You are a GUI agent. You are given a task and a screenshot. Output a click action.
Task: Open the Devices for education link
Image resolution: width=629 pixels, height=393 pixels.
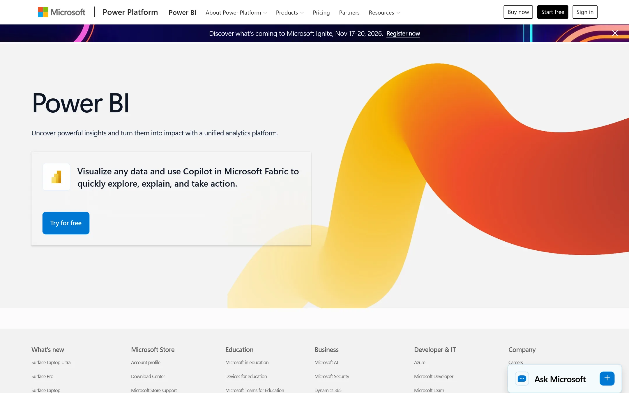tap(246, 376)
